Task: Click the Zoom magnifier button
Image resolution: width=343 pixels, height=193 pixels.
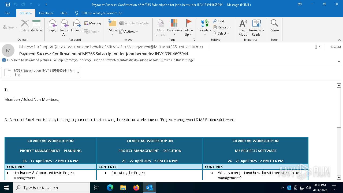Action: click(x=274, y=26)
